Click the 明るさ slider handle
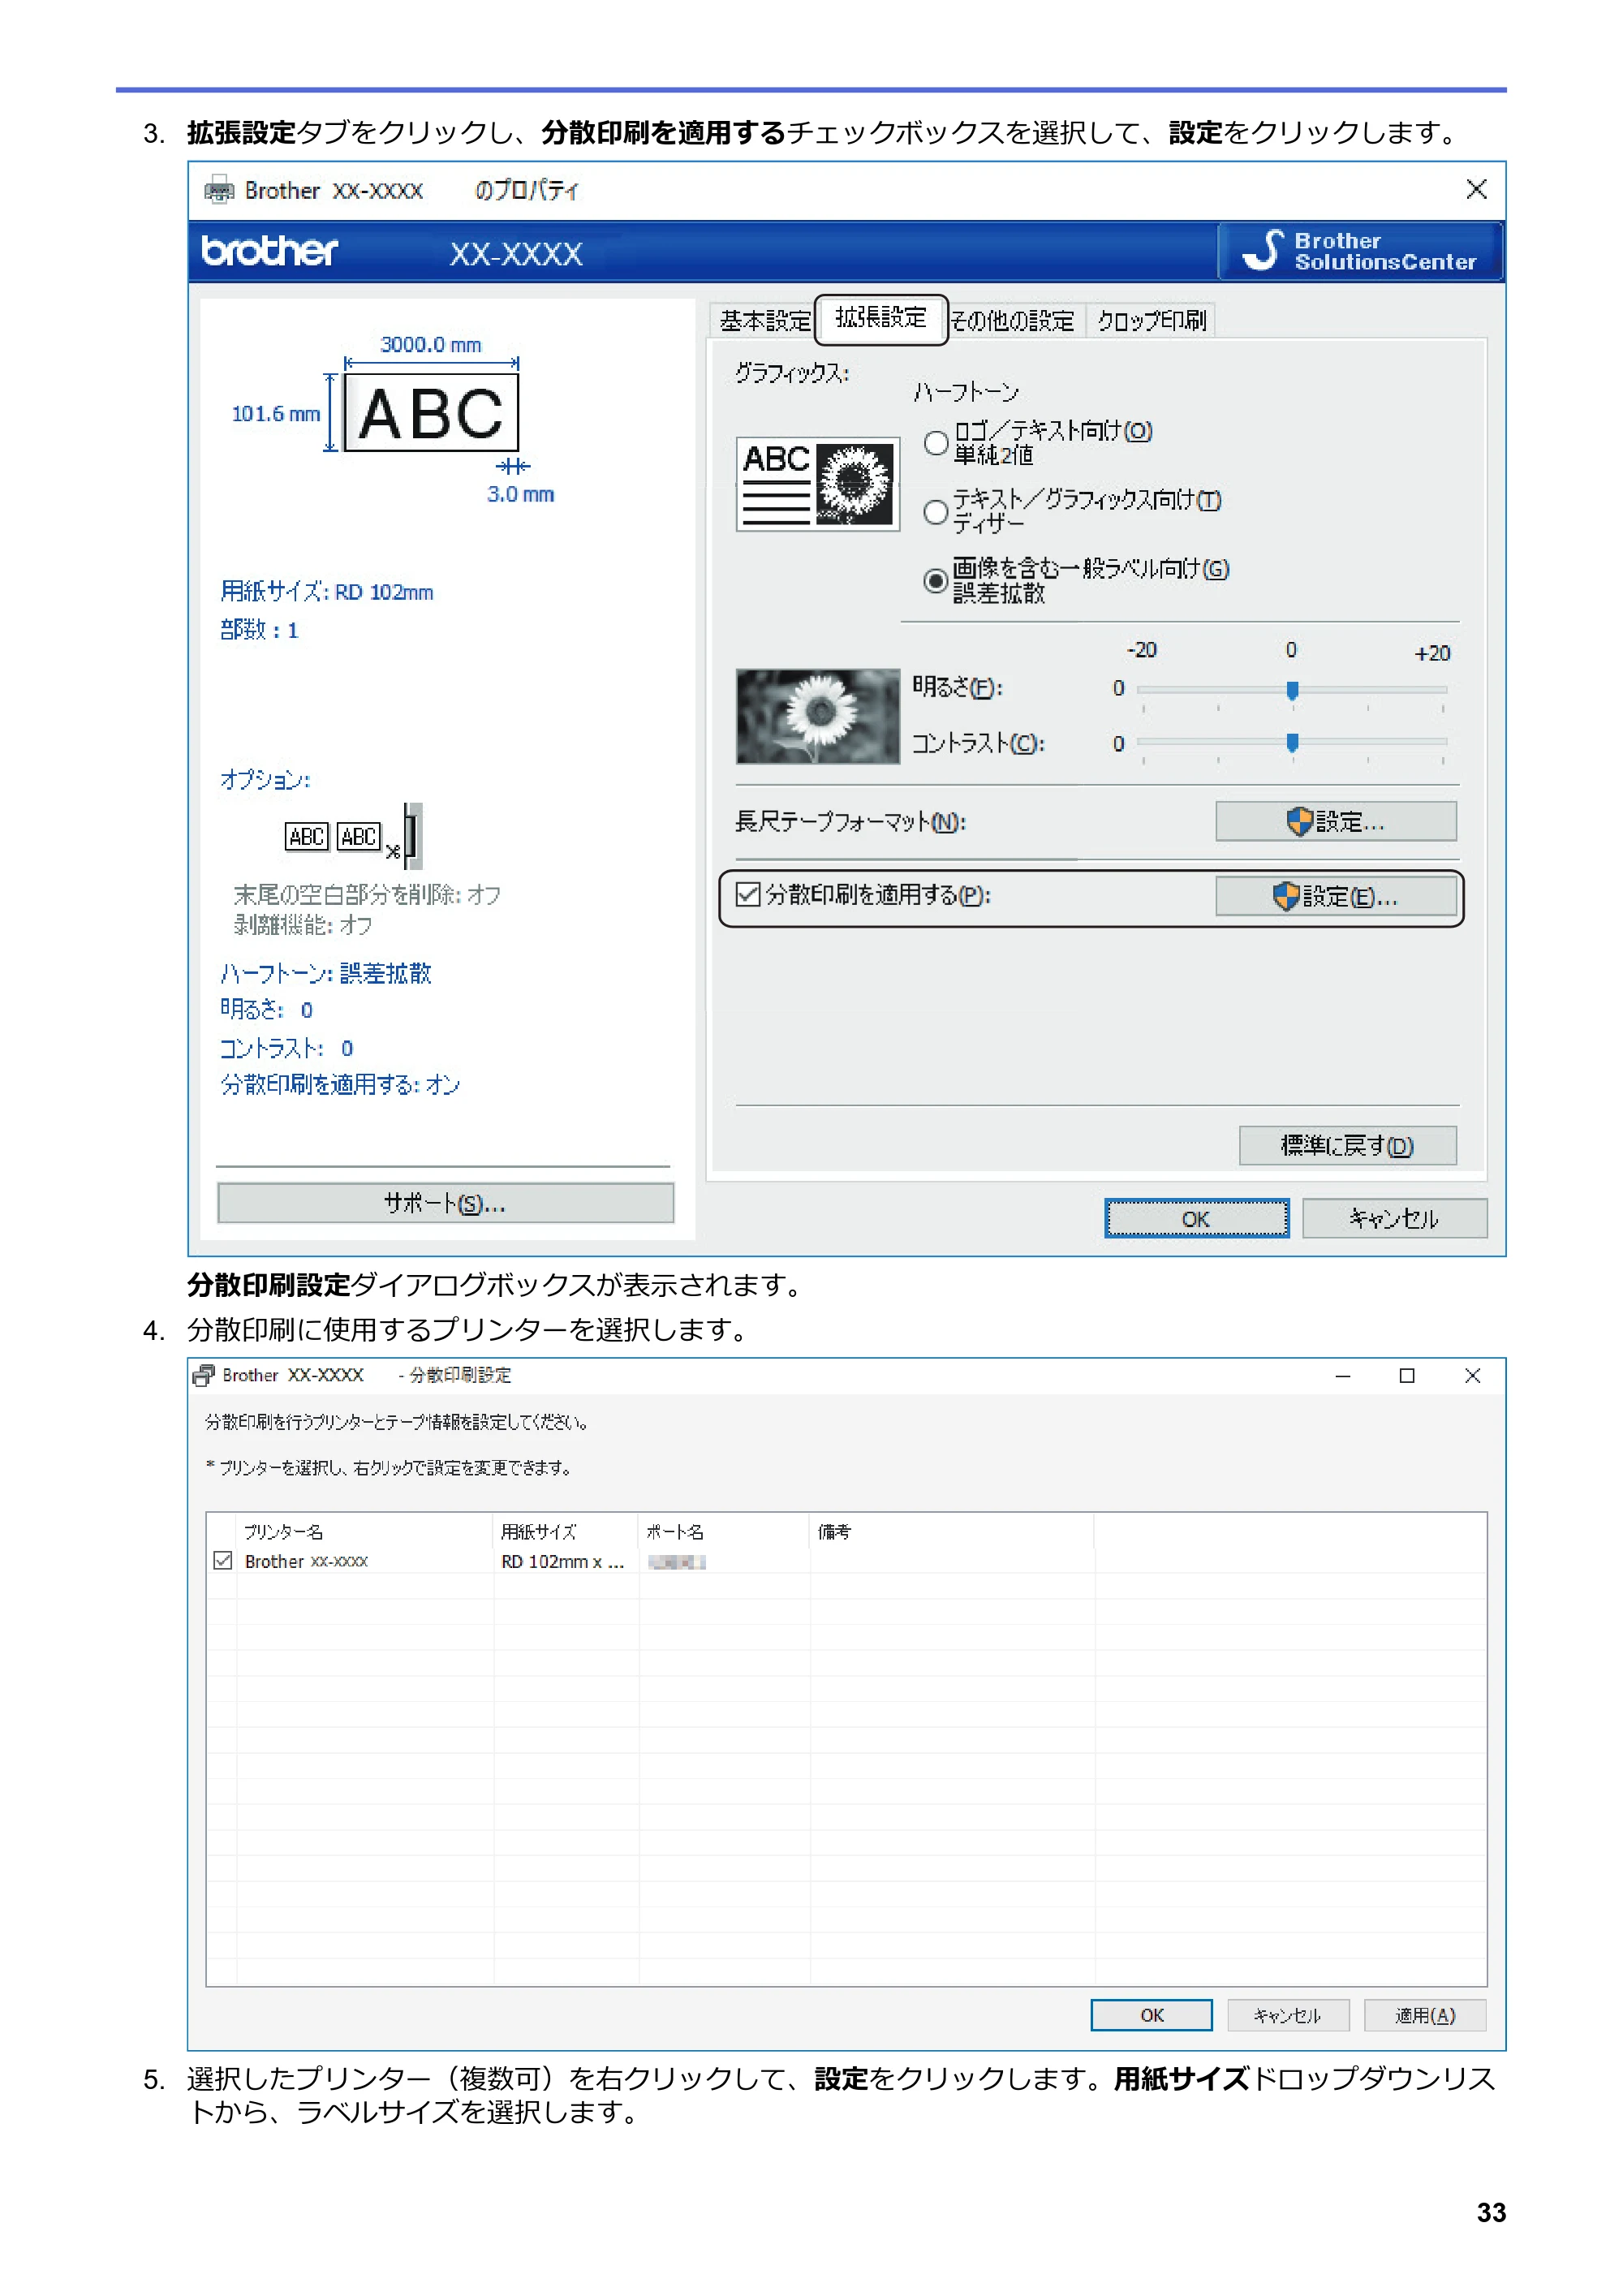 pyautogui.click(x=1292, y=690)
